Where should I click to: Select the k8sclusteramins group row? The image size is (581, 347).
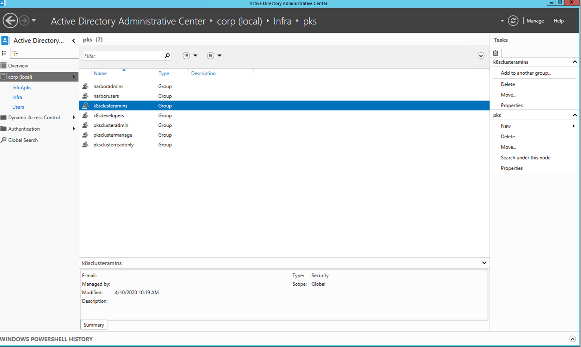tap(284, 106)
